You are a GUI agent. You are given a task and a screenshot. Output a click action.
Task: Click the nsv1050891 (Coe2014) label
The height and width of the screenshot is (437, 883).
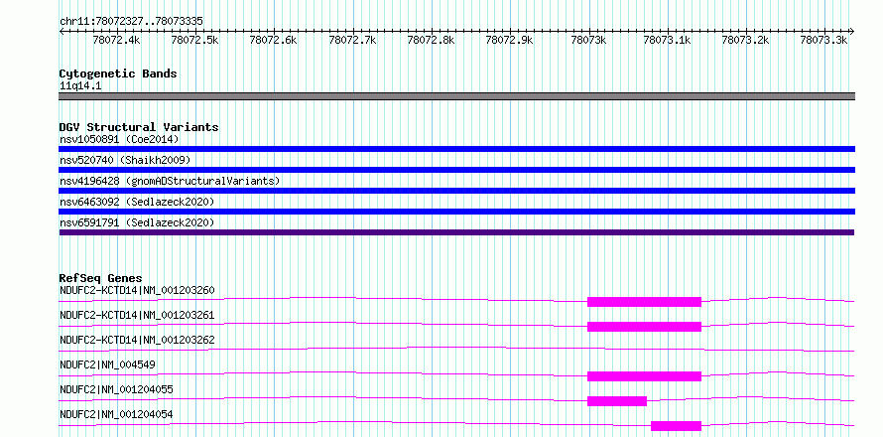point(119,139)
